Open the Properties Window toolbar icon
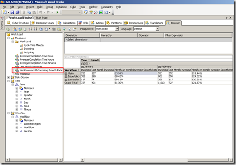The image size is (236, 165). (x=91, y=12)
